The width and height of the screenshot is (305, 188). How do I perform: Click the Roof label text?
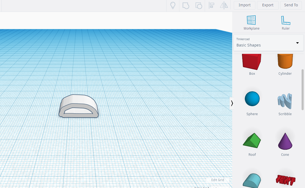pos(252,155)
